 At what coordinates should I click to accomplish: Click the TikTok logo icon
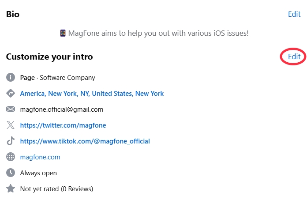(x=11, y=141)
